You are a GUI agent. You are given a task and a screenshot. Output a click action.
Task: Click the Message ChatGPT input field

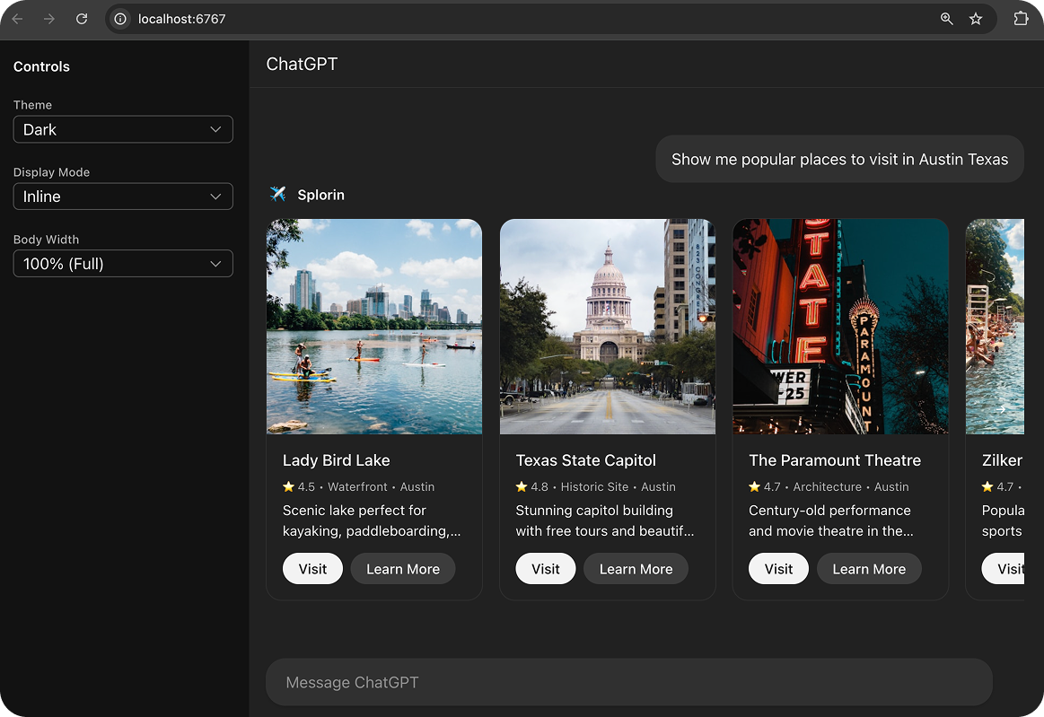[x=628, y=682]
